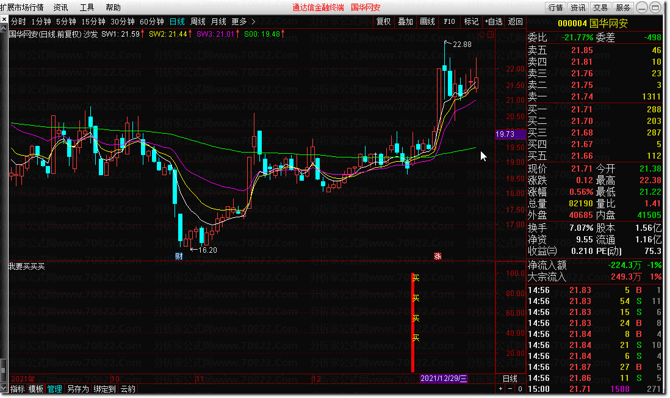Open the 帮助 menu
670x398 pixels.
tap(113, 7)
